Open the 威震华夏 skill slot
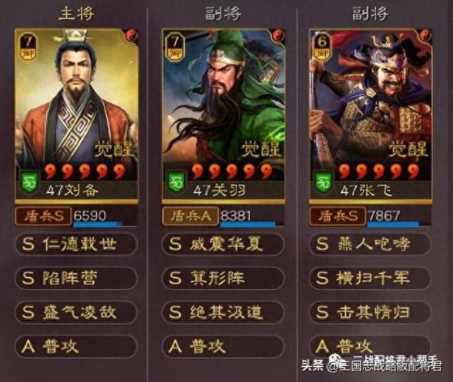The image size is (453, 382). 223,244
